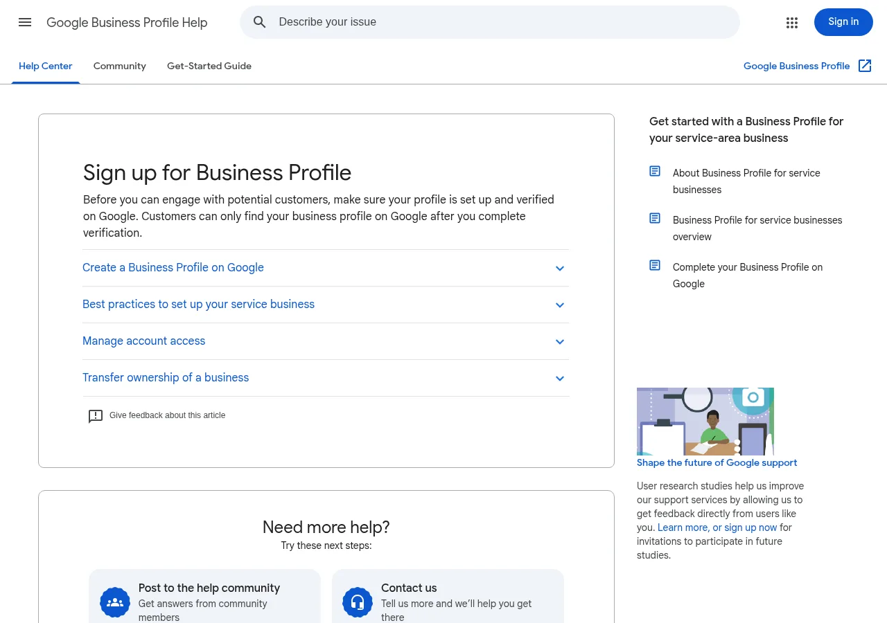Screen dimensions: 887x623
Task: Click Give feedback about this article
Action: 168,415
